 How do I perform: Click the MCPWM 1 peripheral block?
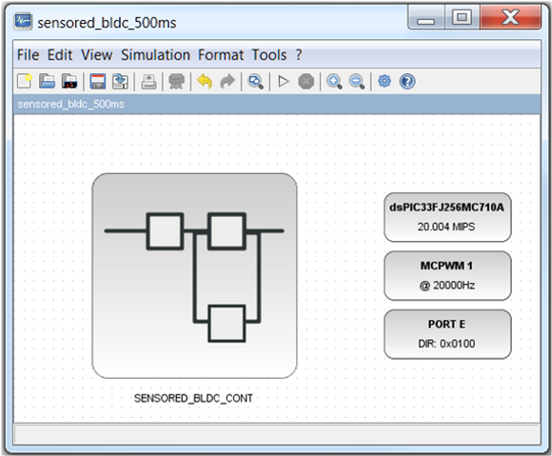(447, 275)
